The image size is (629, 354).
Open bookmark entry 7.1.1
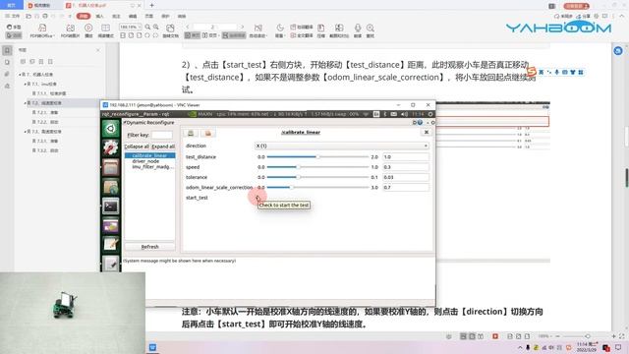[x=49, y=93]
